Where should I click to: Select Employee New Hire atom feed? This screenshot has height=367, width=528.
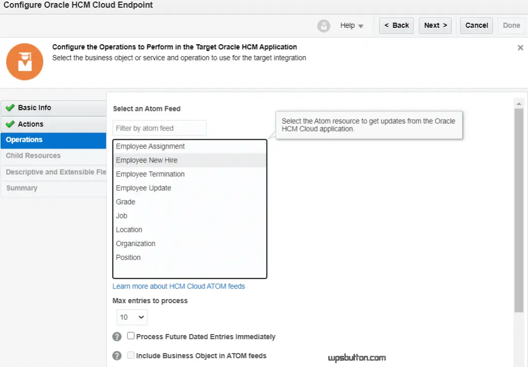pyautogui.click(x=190, y=160)
